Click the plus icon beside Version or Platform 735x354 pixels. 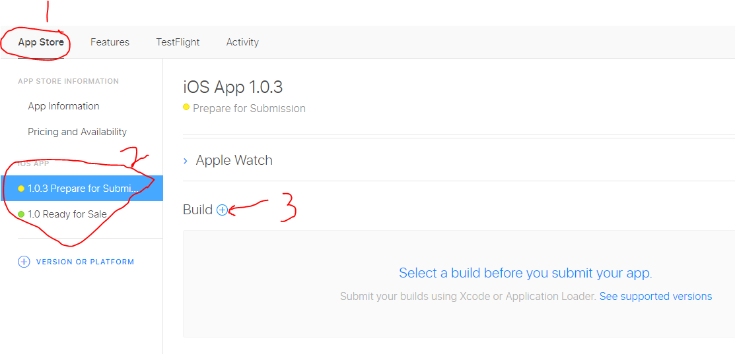coord(24,262)
